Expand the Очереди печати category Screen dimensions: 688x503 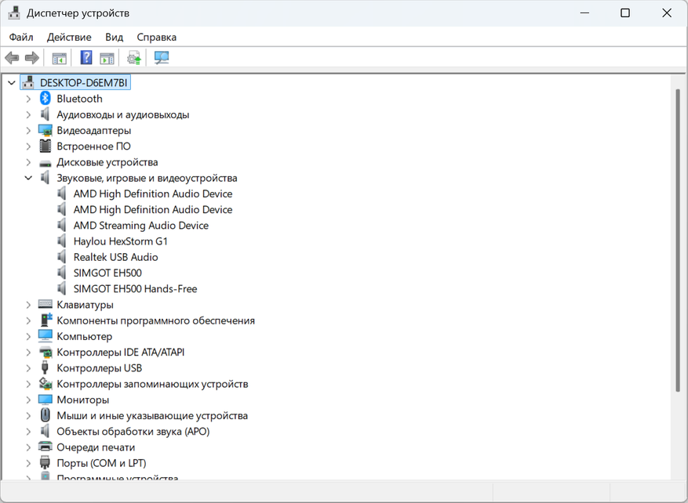click(28, 447)
